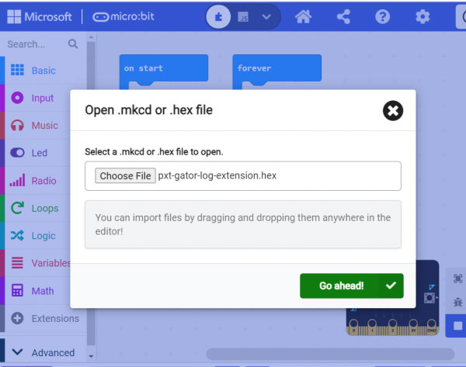Open the Help question mark icon
The width and height of the screenshot is (466, 367).
point(382,16)
